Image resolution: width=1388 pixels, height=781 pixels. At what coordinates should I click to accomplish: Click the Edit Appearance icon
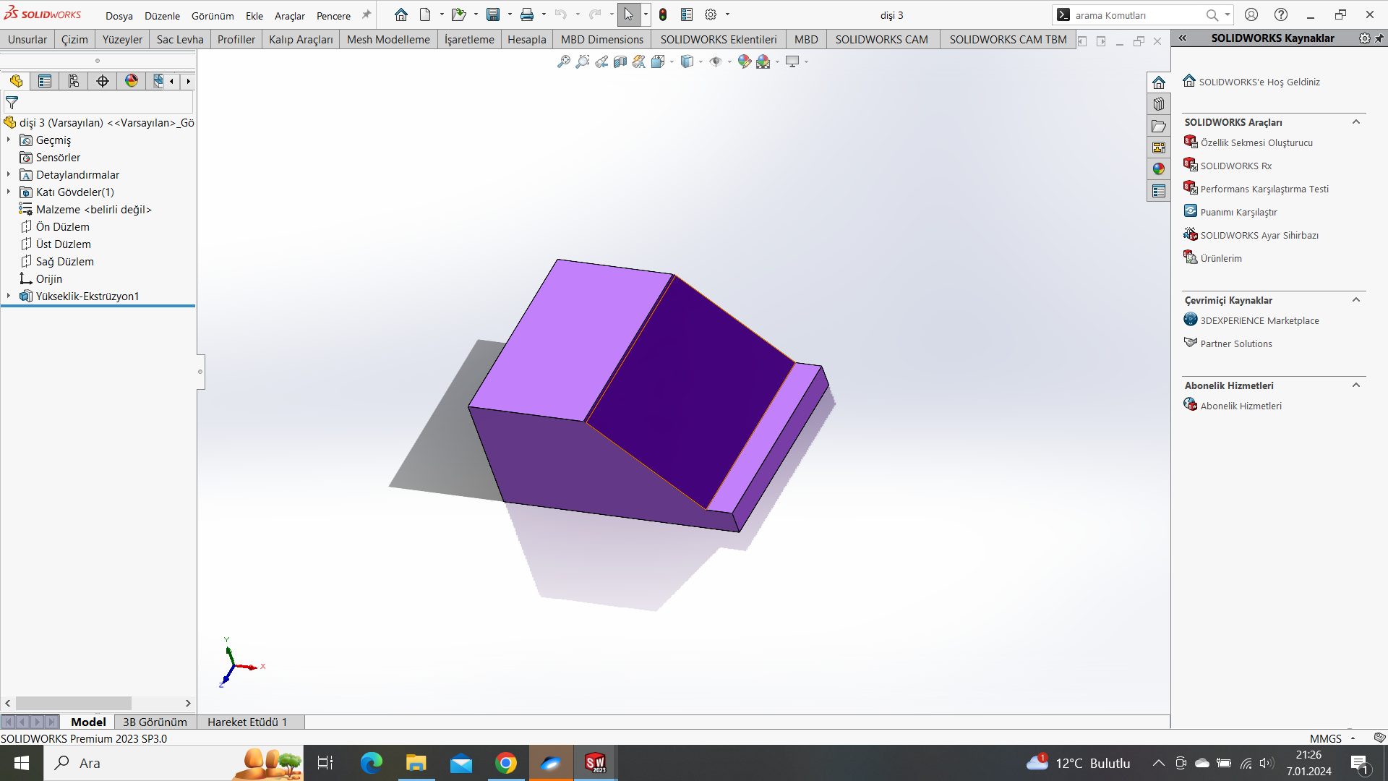pyautogui.click(x=744, y=62)
